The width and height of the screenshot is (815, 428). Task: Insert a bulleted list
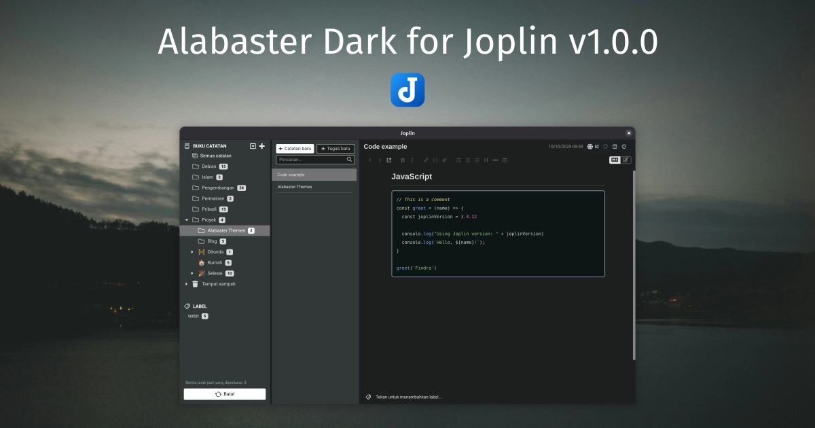[460, 160]
